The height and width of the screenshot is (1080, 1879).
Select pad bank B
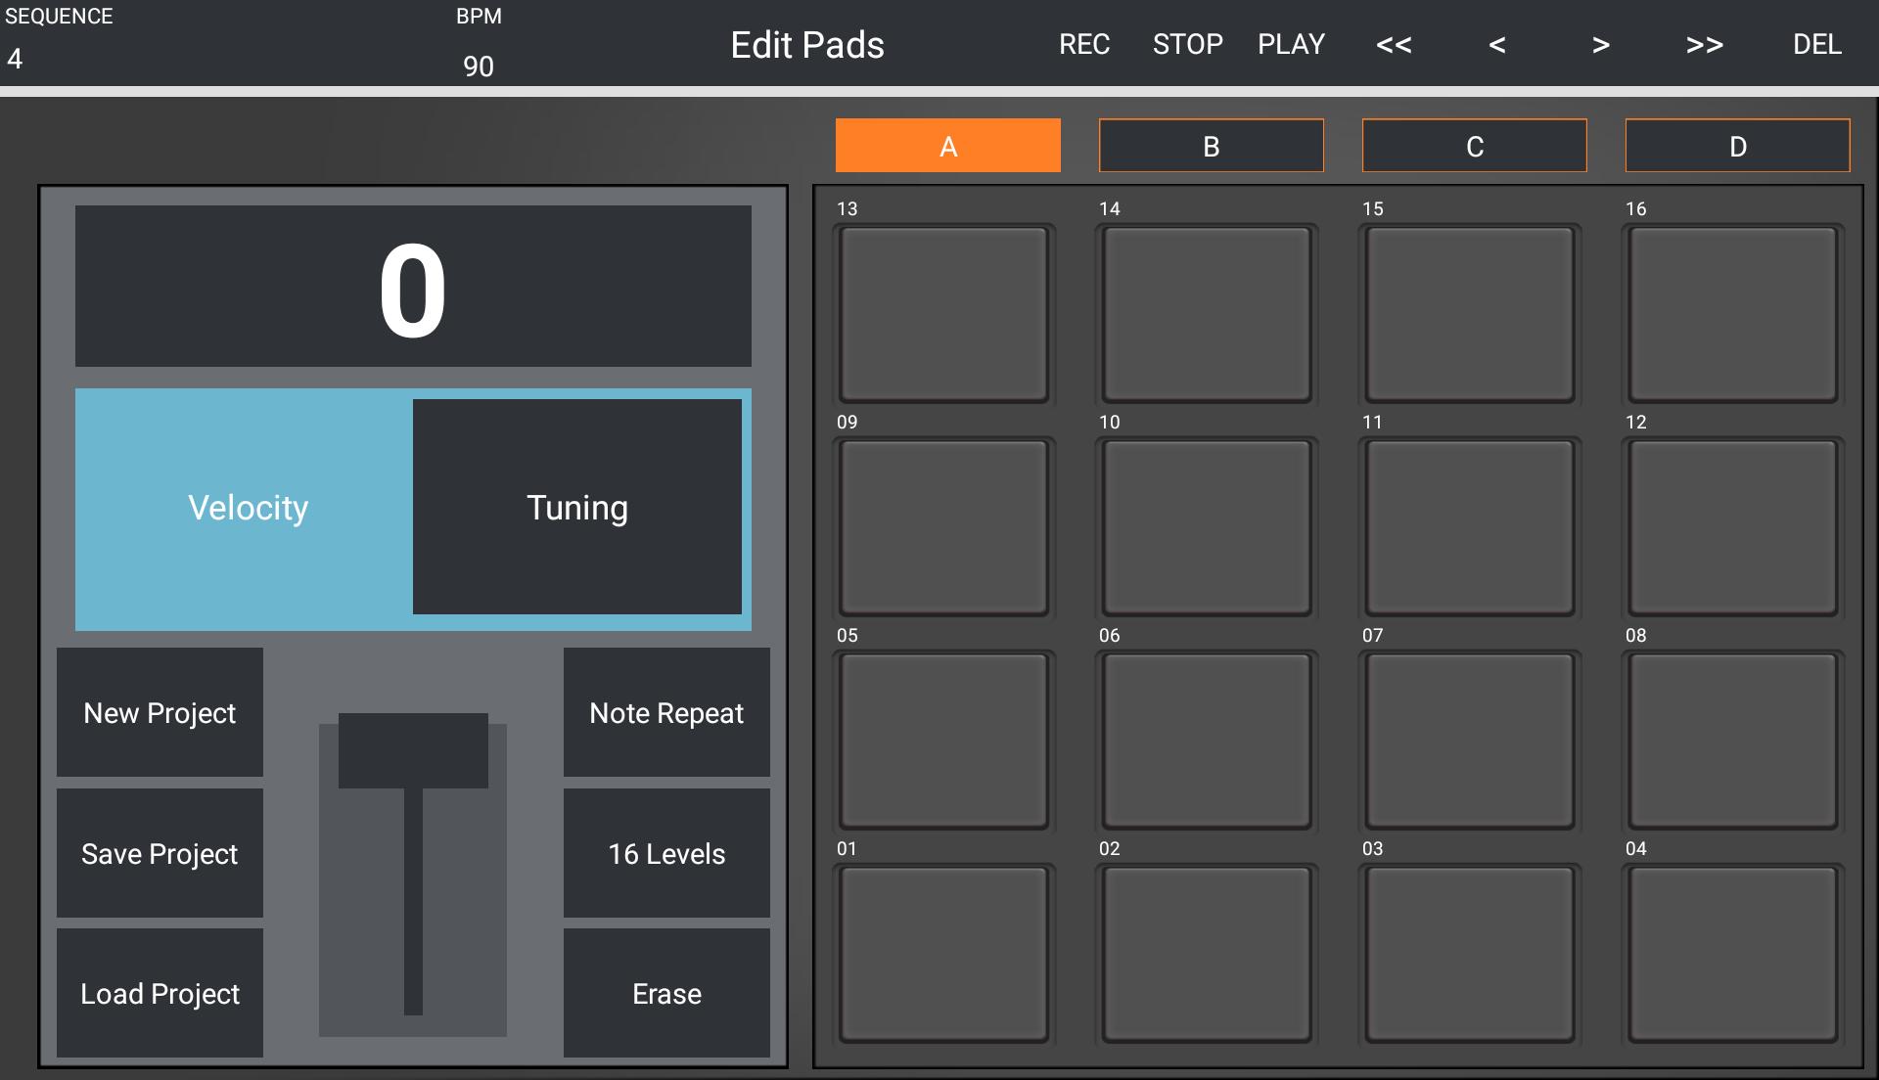pyautogui.click(x=1211, y=145)
